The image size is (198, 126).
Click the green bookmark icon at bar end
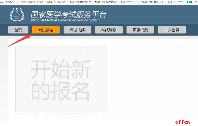189,2
